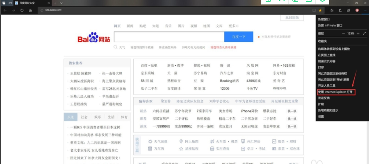
Task: Click the 百度一下 search button
Action: pos(239,37)
